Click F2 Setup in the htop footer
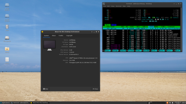Image resolution: width=186 pixels, height=104 pixels. pyautogui.click(x=114, y=50)
